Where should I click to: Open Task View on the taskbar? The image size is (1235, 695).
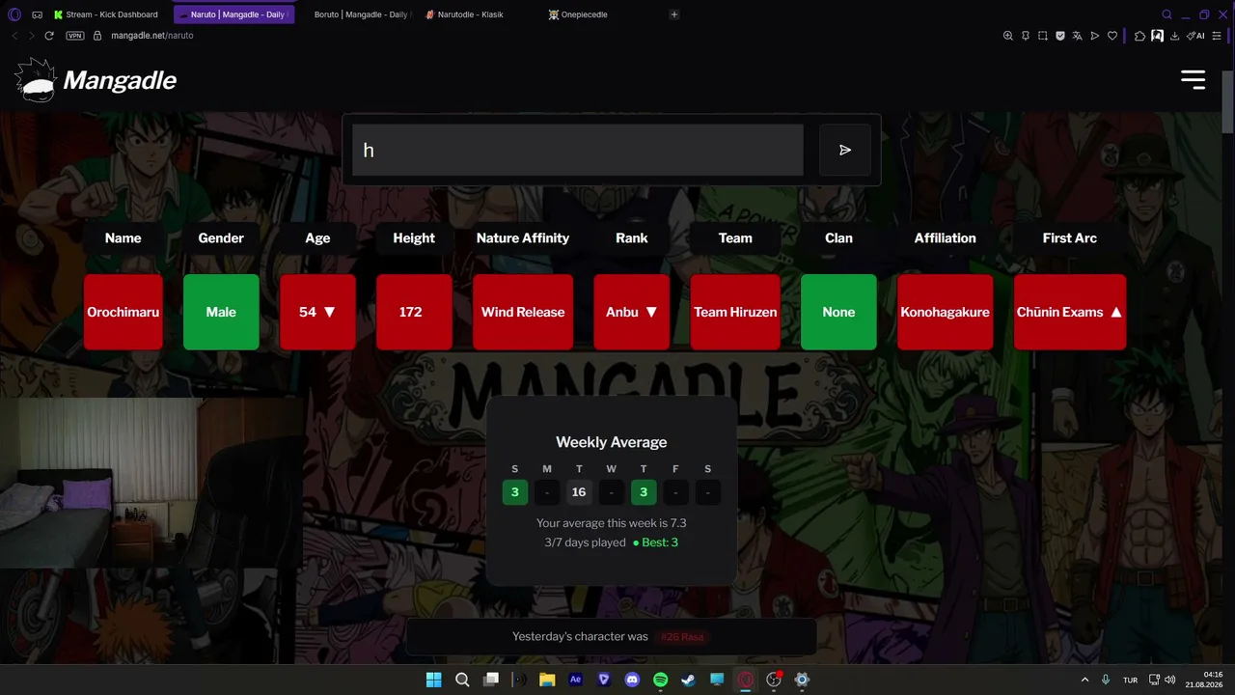491,680
